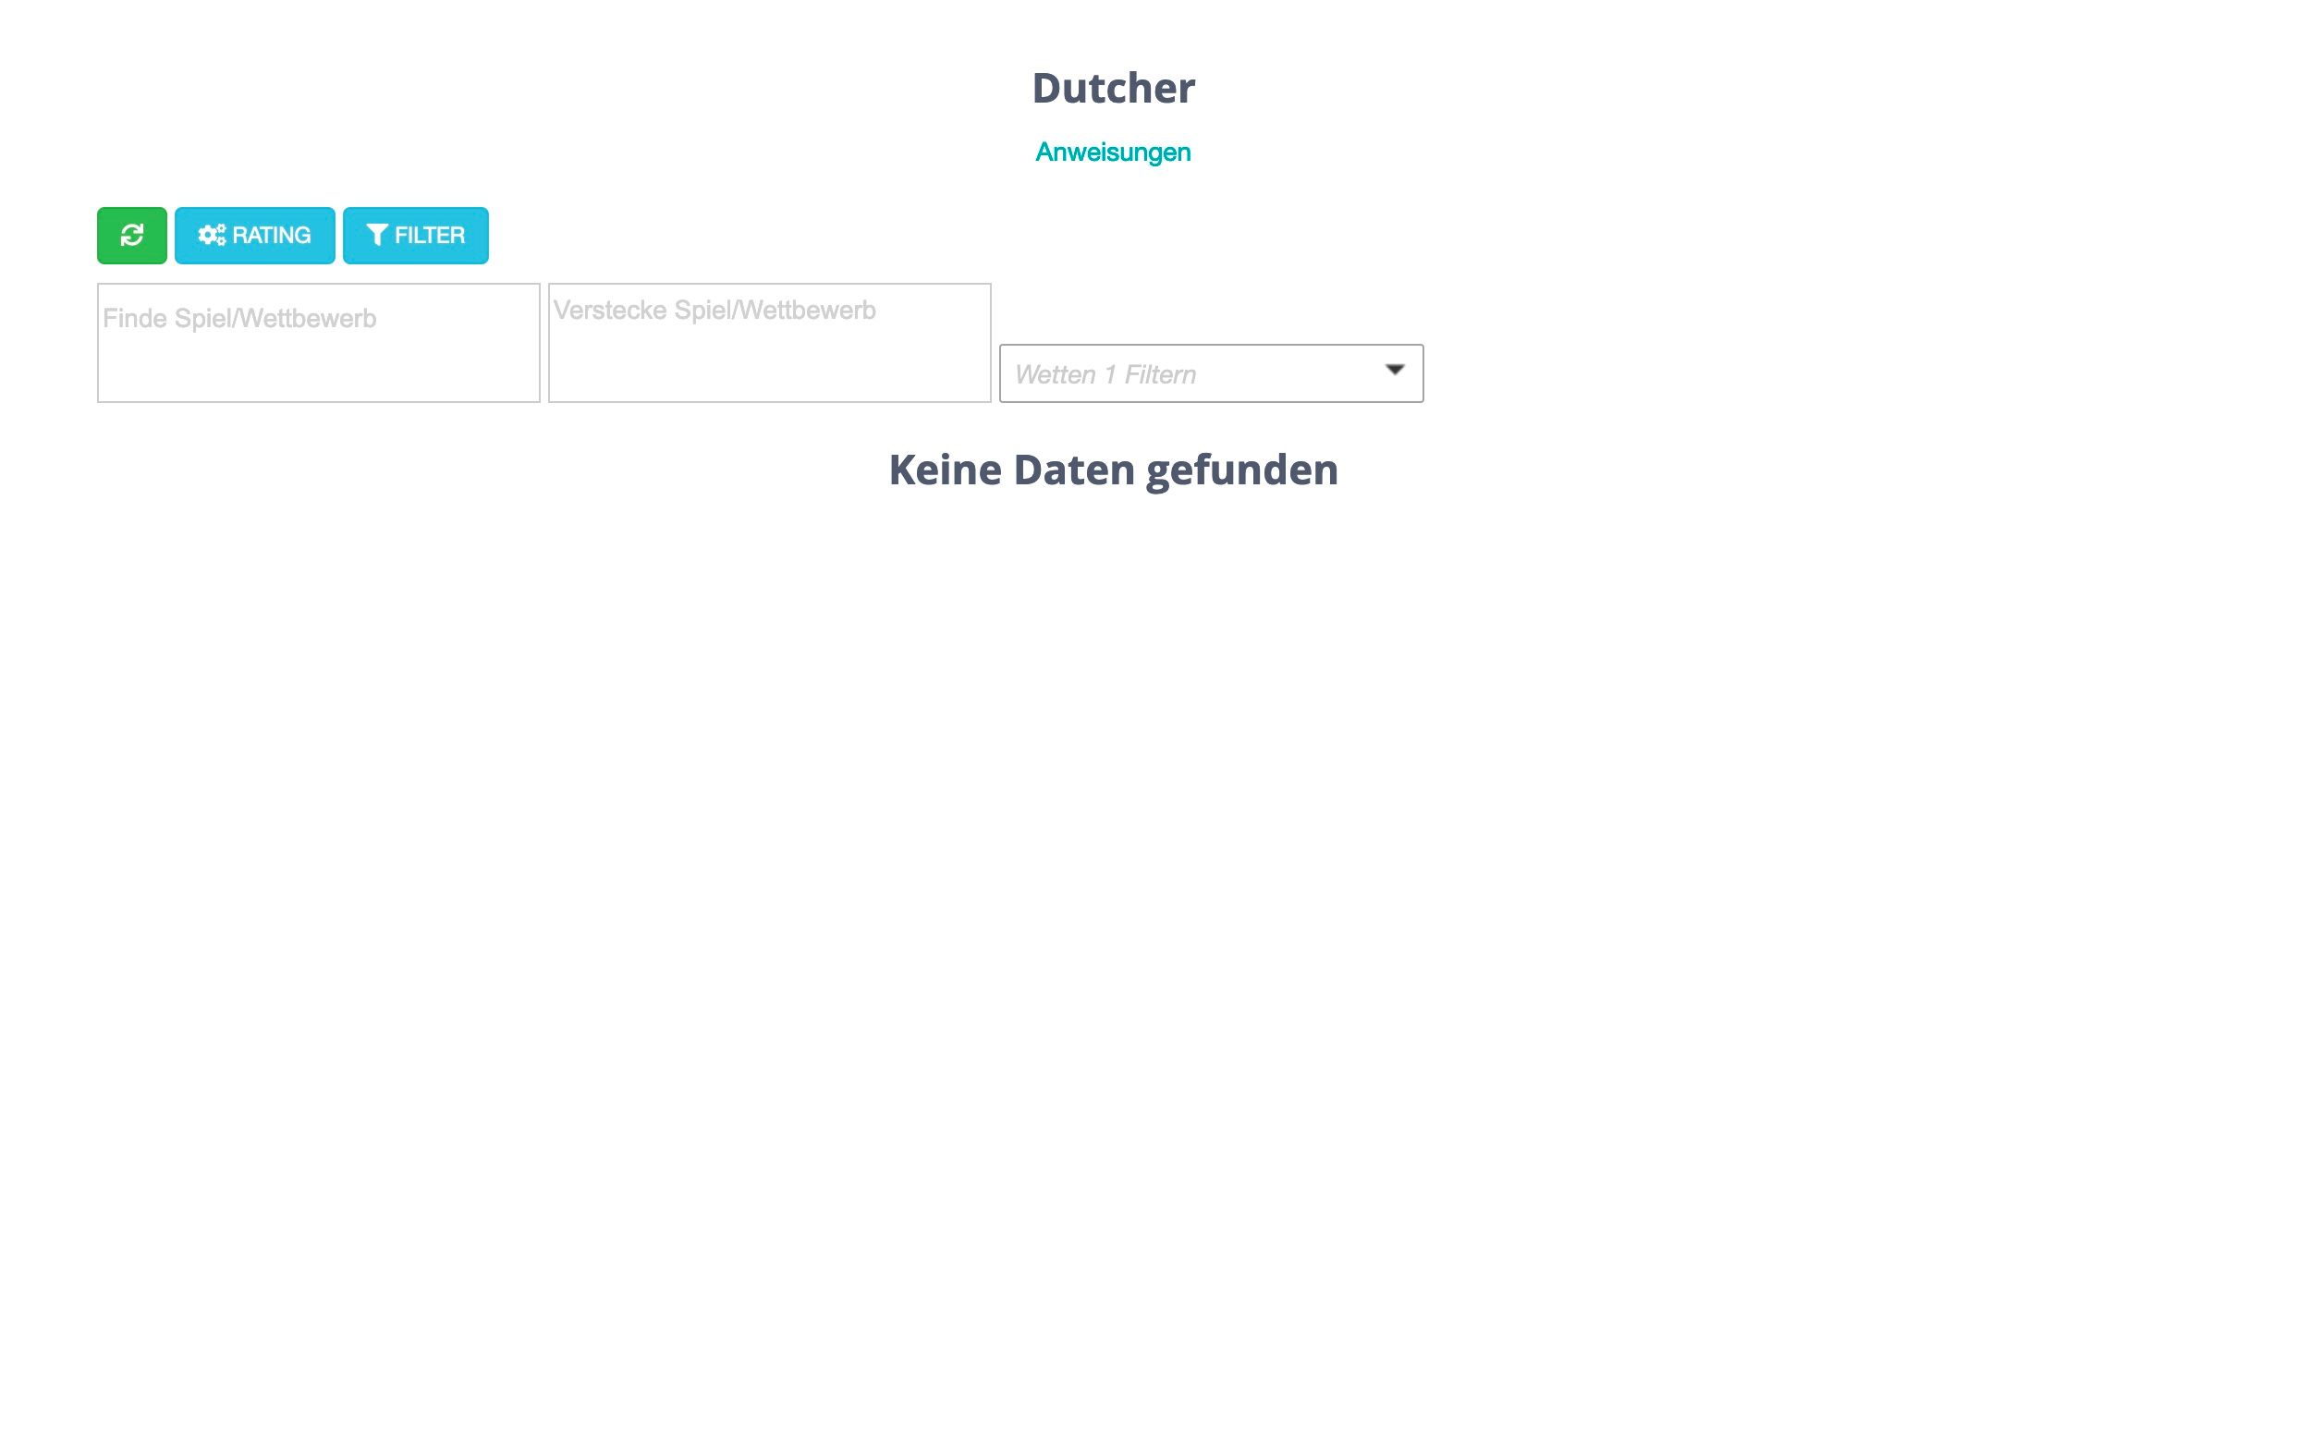This screenshot has height=1440, width=2320.
Task: Open rating settings via the RATING button
Action: point(254,236)
